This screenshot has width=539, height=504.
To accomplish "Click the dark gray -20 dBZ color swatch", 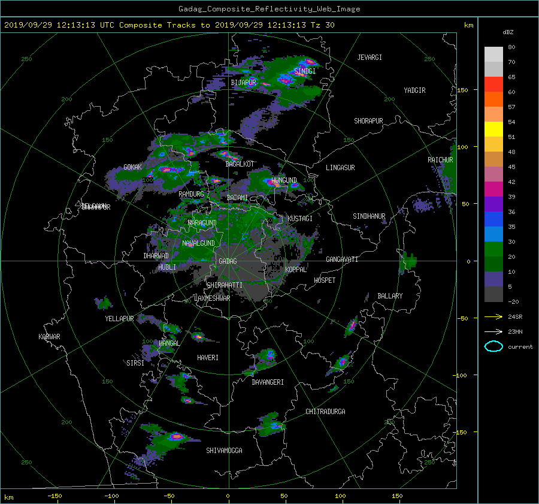I will (493, 294).
